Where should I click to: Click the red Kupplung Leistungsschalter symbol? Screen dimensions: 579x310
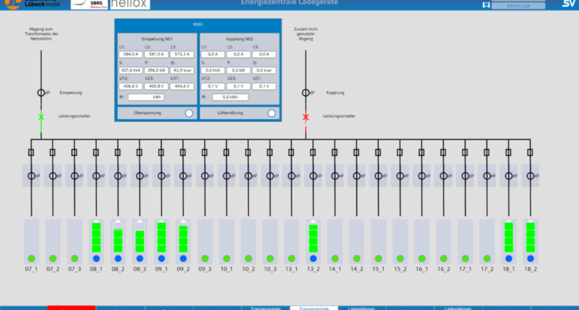click(305, 117)
